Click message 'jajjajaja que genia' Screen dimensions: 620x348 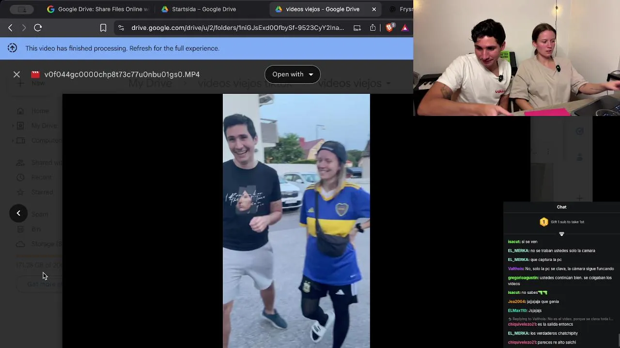click(x=542, y=302)
